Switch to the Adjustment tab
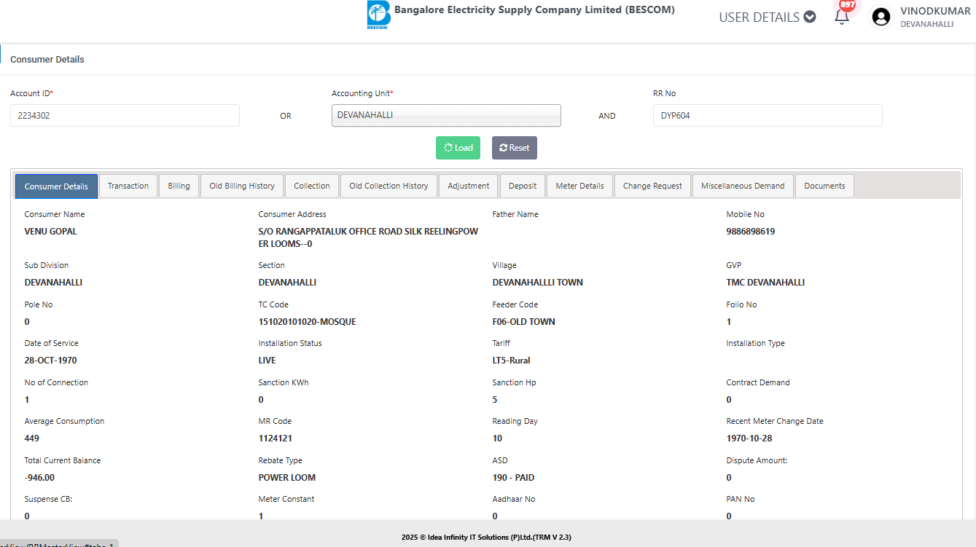This screenshot has height=547, width=976. (469, 186)
